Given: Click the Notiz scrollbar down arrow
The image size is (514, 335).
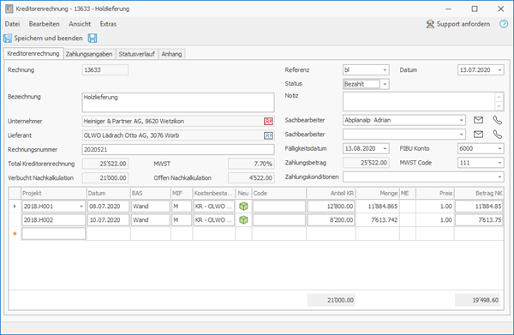Looking at the screenshot, I should click(499, 106).
